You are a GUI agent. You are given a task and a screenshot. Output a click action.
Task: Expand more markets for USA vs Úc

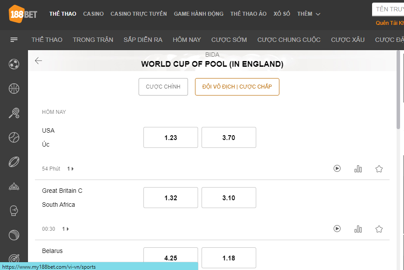[x=70, y=169]
